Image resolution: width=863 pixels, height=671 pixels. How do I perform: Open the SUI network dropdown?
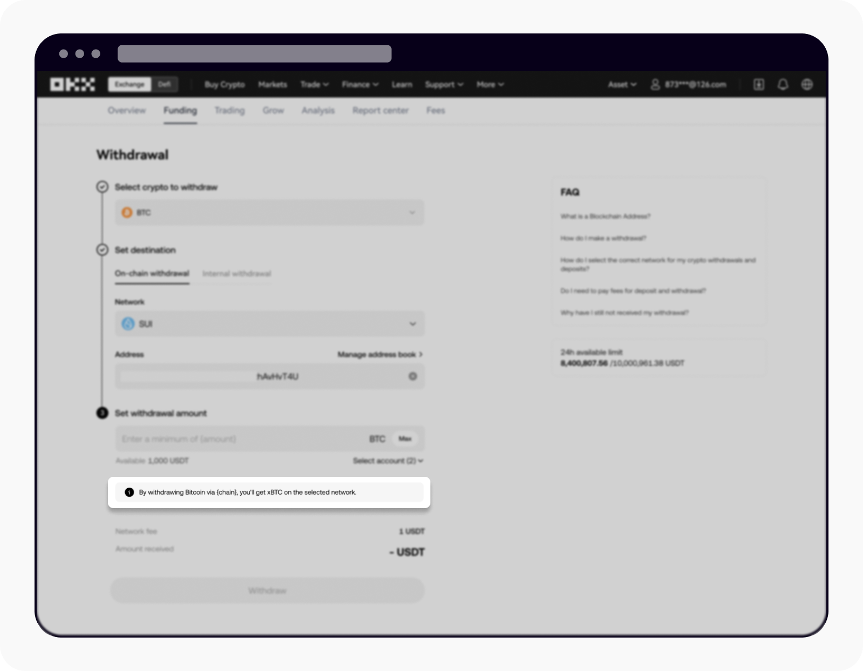click(x=270, y=324)
